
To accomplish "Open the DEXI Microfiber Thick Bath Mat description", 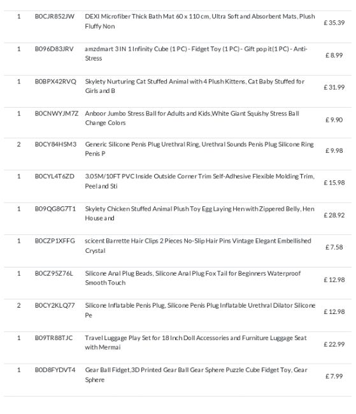I will 200,21.
